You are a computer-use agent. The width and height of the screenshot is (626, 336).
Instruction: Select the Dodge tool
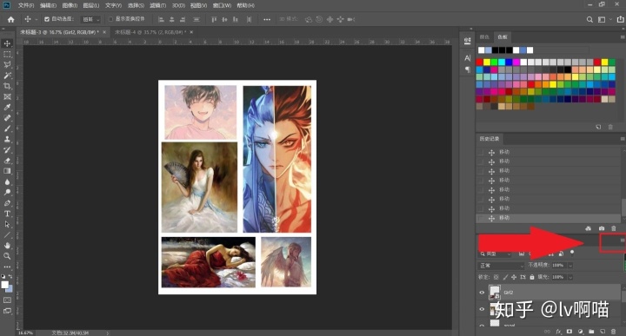pyautogui.click(x=7, y=192)
